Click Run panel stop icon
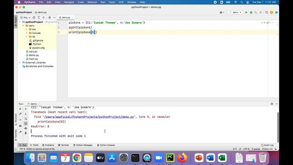The height and width of the screenshot is (165, 293). pos(20,120)
